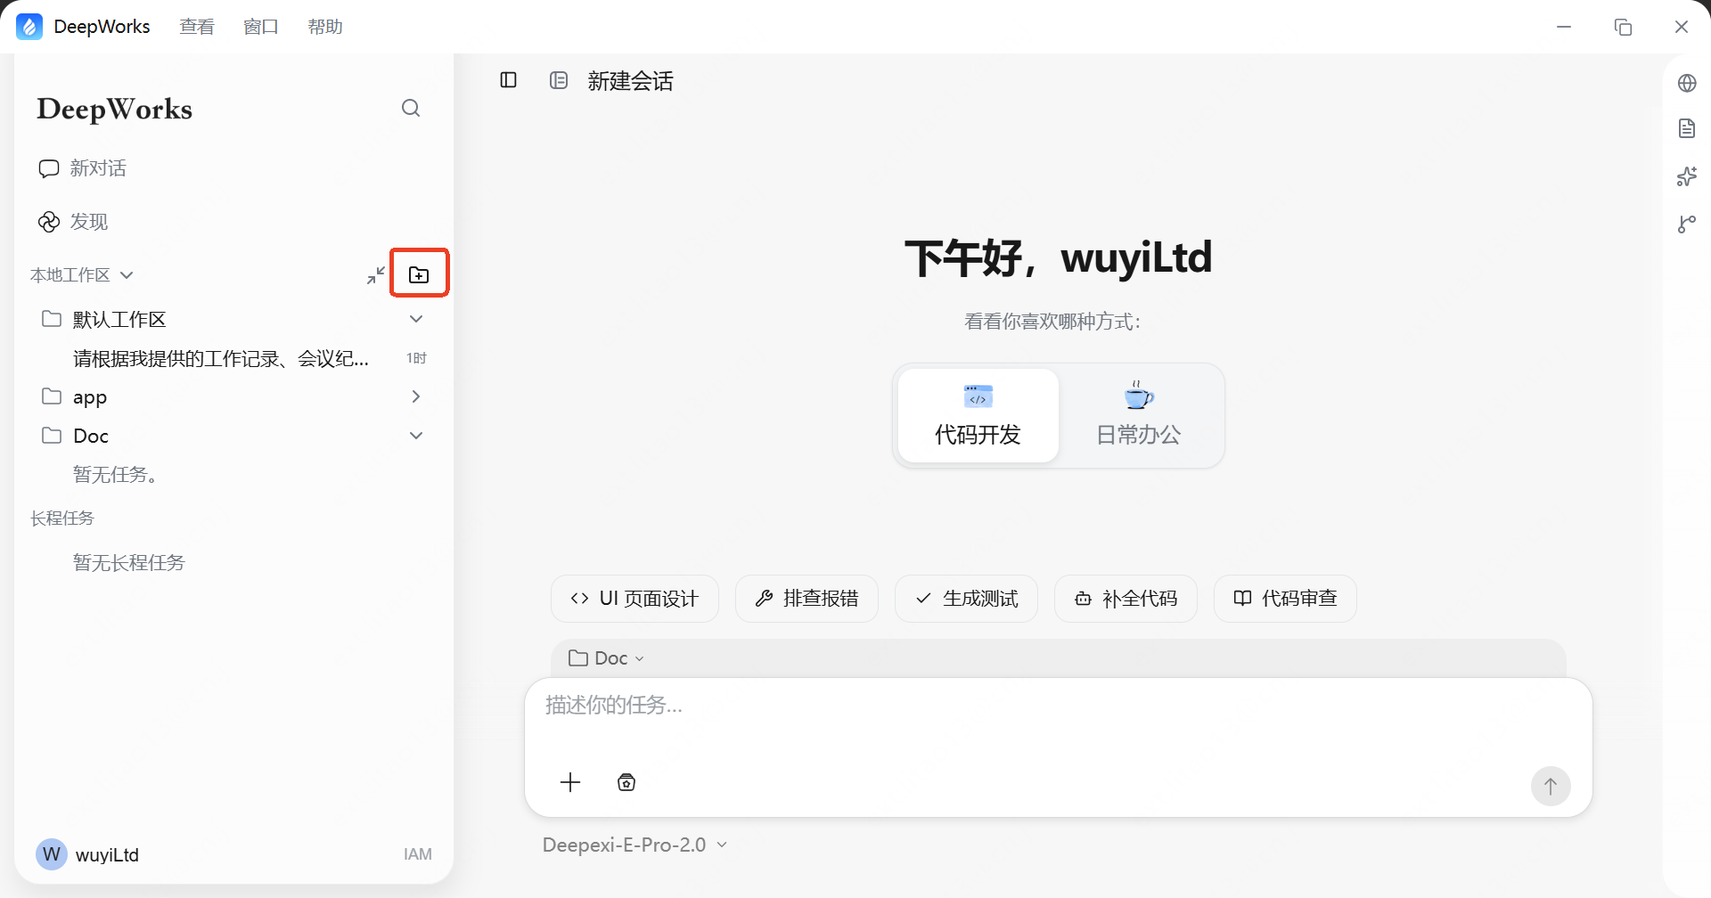
Task: Click the Doc folder icon in sidebar
Action: [x=52, y=435]
